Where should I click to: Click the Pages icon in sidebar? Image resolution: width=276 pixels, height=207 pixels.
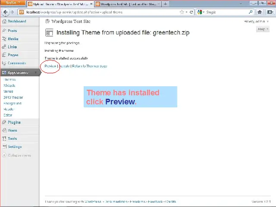point(4,55)
